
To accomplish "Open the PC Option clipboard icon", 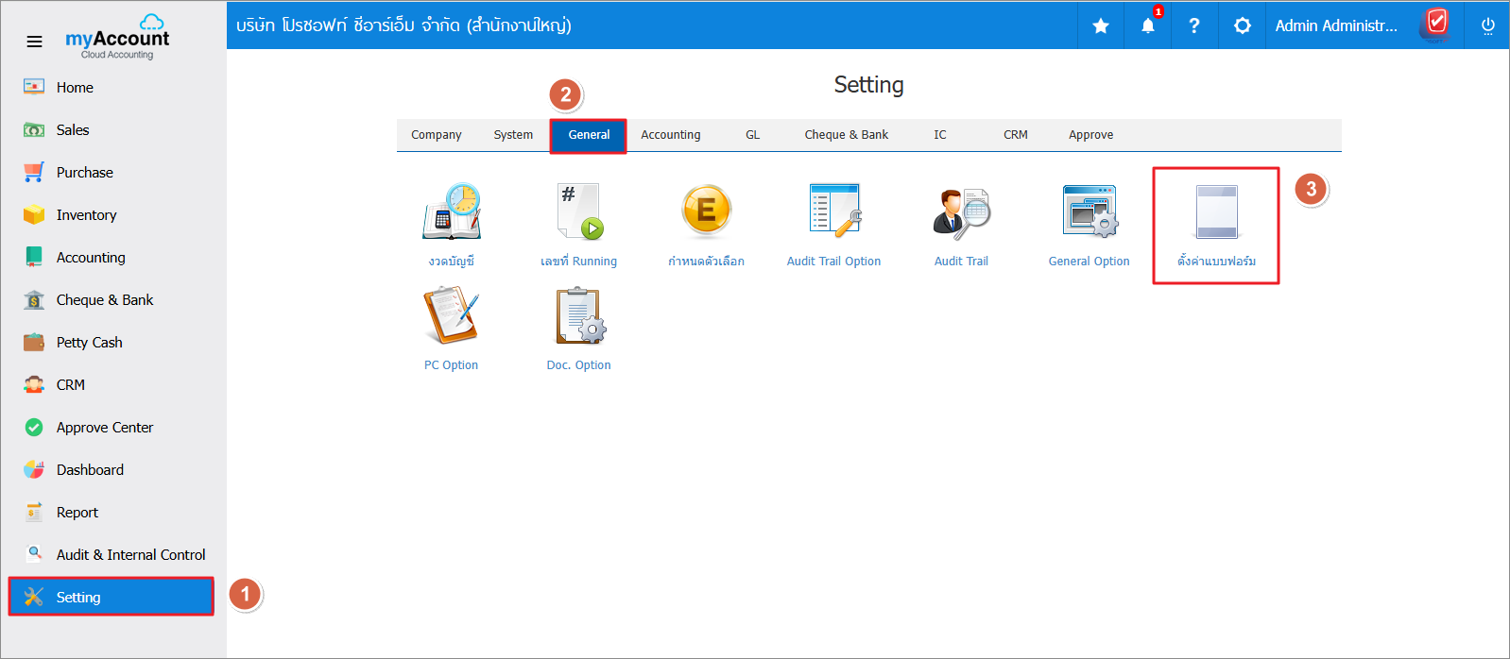I will click(x=451, y=316).
